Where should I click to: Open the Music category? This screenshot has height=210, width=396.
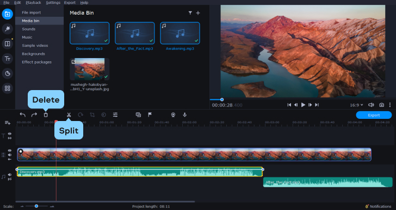pyautogui.click(x=39, y=37)
